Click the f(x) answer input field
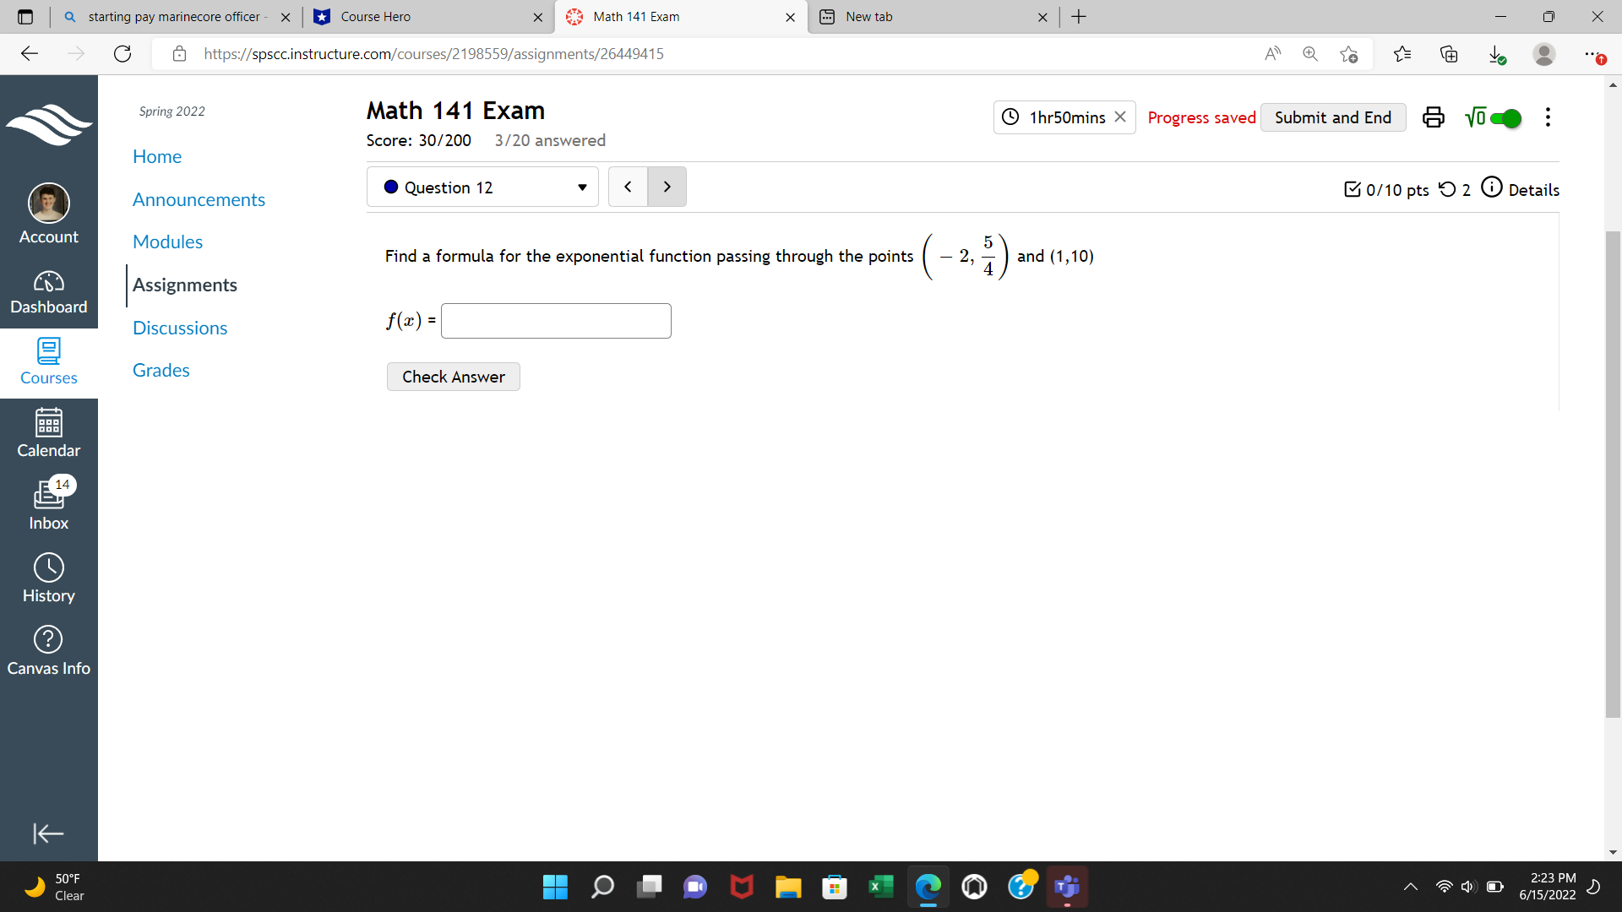 [x=556, y=321]
